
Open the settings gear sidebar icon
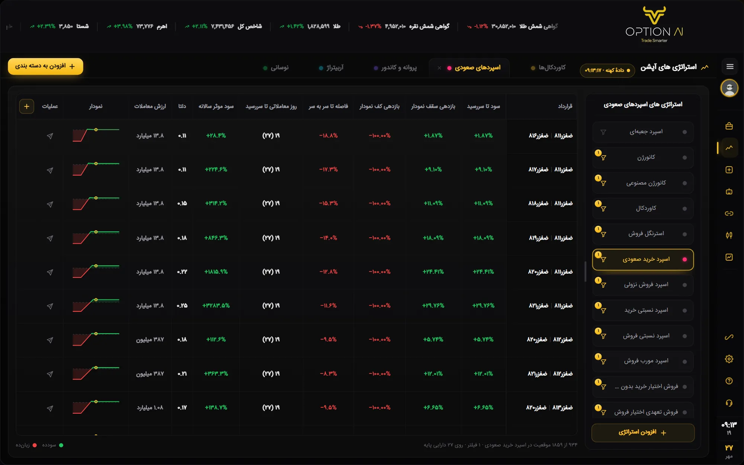(x=729, y=359)
